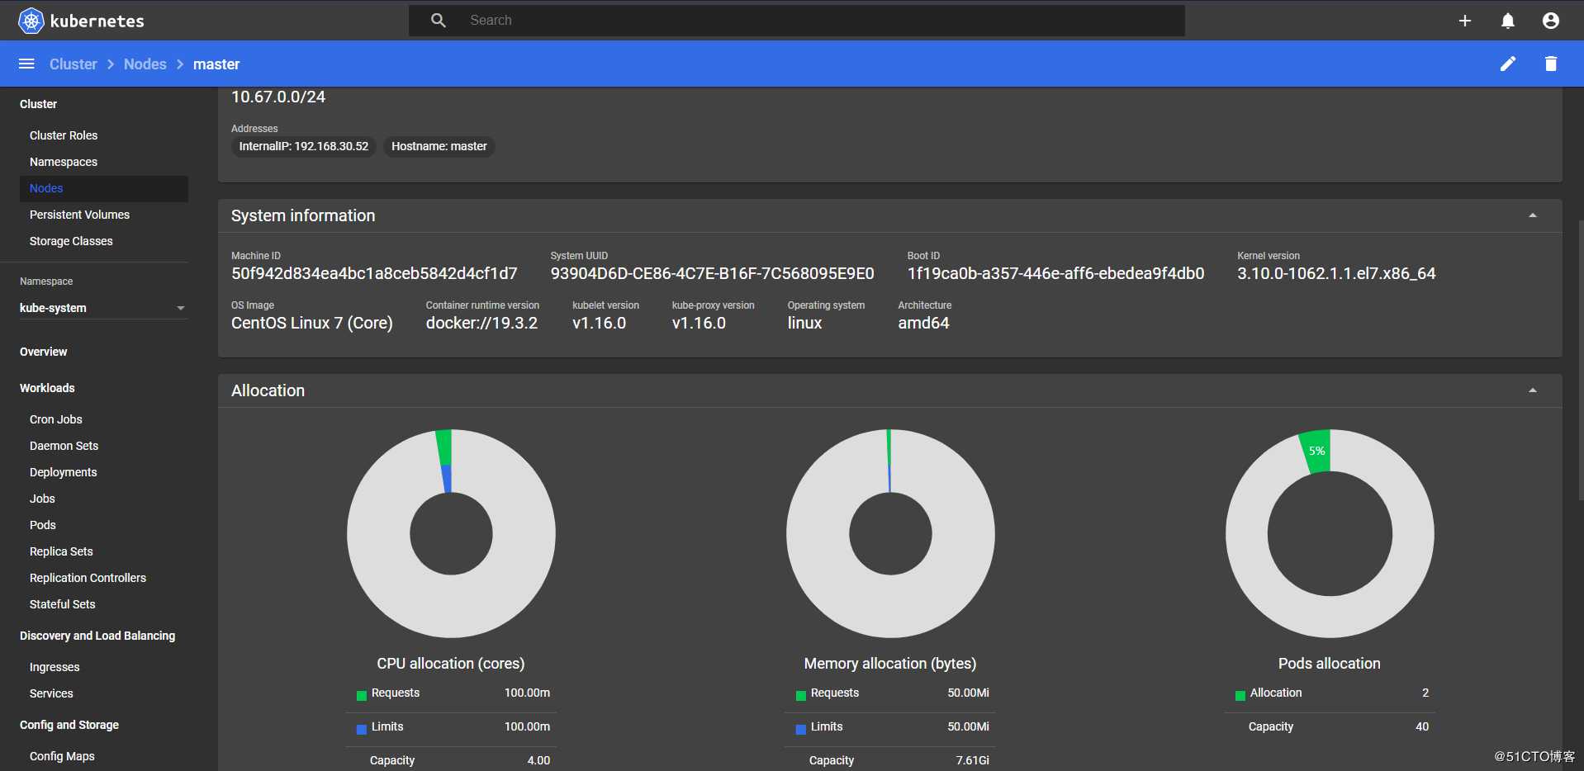Click the InternalIP: 192.168.30.52 chip
This screenshot has height=771, width=1584.
click(x=304, y=146)
